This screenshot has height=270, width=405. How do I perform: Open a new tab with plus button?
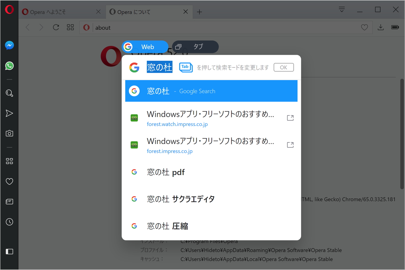(199, 12)
